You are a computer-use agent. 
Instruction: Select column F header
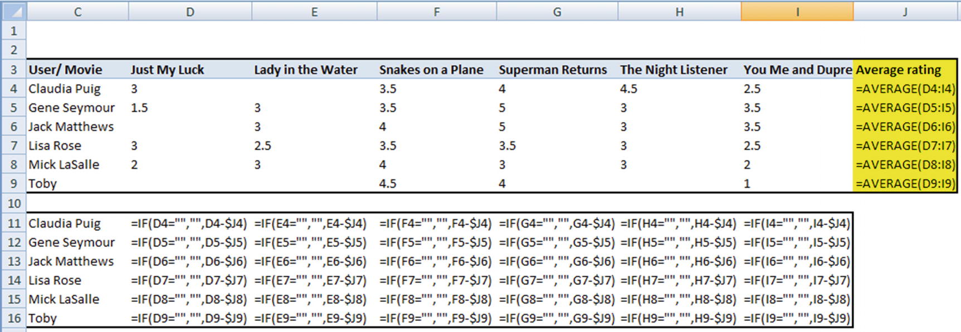pyautogui.click(x=436, y=12)
